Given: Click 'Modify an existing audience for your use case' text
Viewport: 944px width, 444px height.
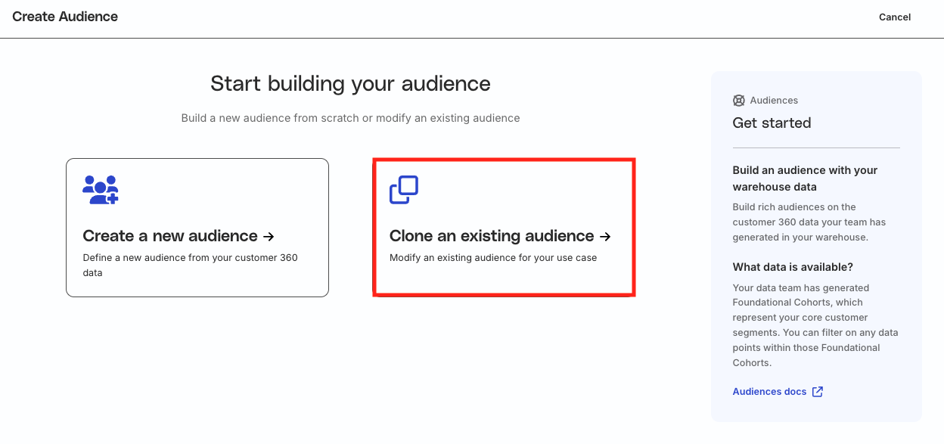Looking at the screenshot, I should click(493, 258).
